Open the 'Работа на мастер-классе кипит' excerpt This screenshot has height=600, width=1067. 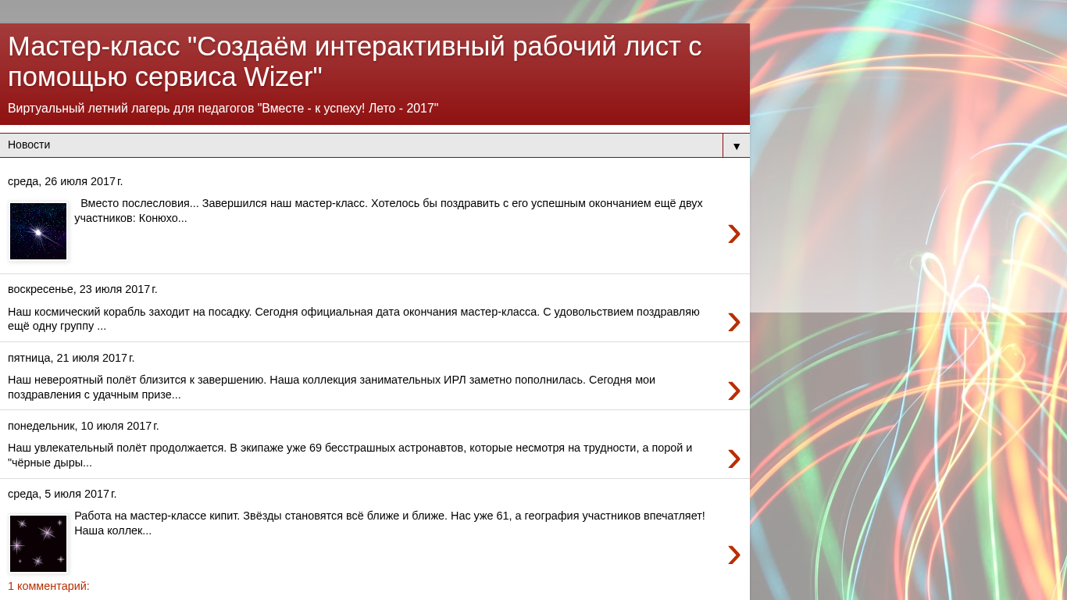pyautogui.click(x=390, y=523)
